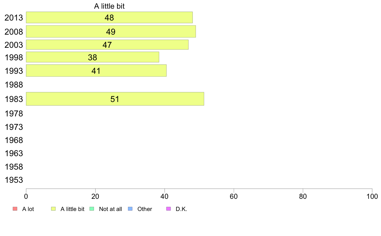Click the 100 tick on x-axis
Image resolution: width=381 pixels, height=236 pixels.
tap(372, 196)
